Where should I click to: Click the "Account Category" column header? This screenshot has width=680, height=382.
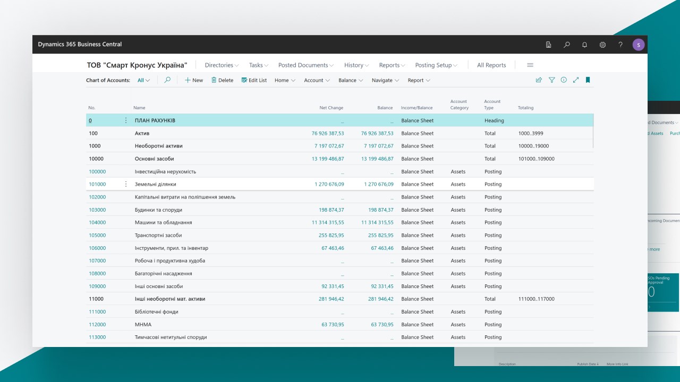click(x=460, y=105)
